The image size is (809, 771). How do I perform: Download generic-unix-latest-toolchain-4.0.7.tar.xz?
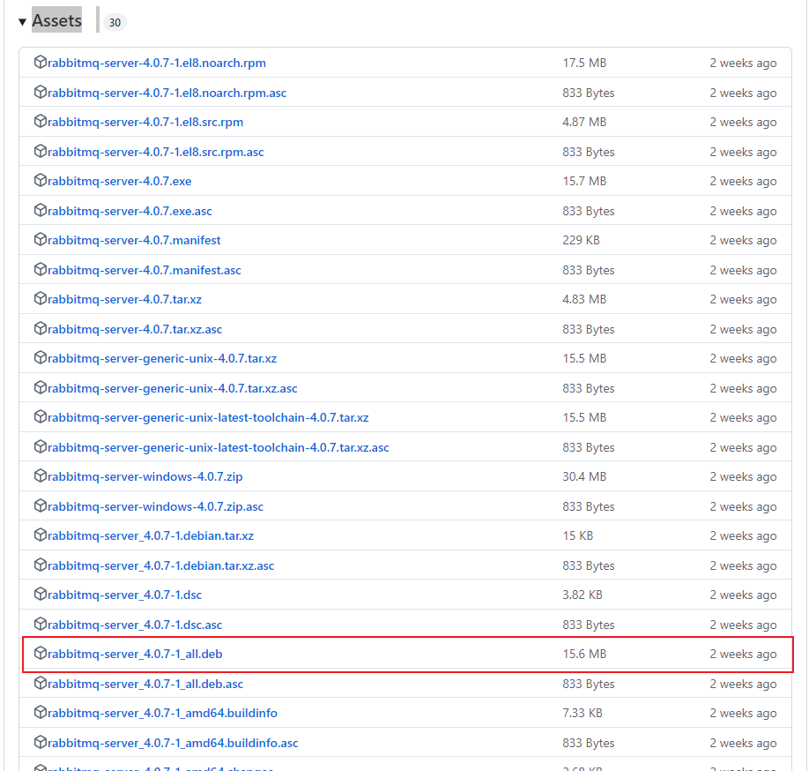click(x=209, y=418)
